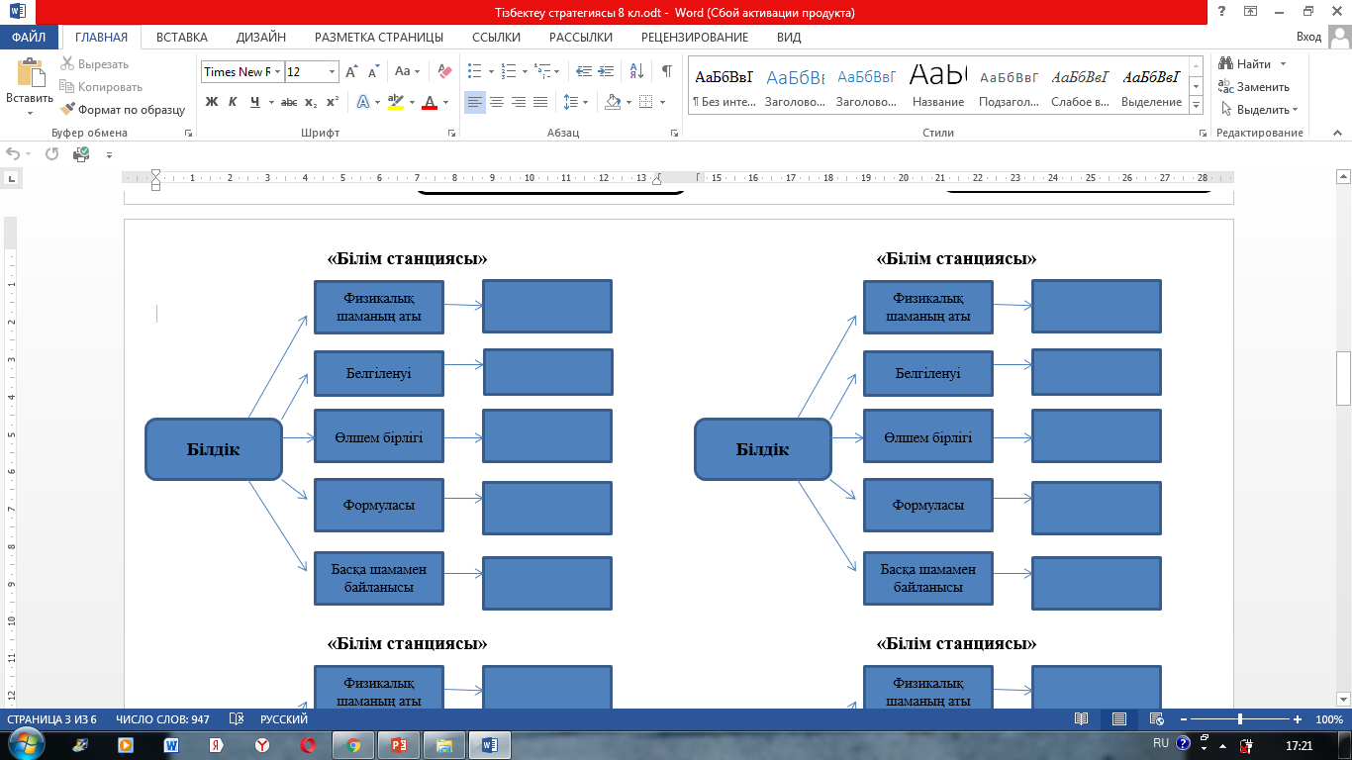Switch to the РЕЦЕНЗИРОВАНИЕ tab
The width and height of the screenshot is (1352, 760).
695,37
